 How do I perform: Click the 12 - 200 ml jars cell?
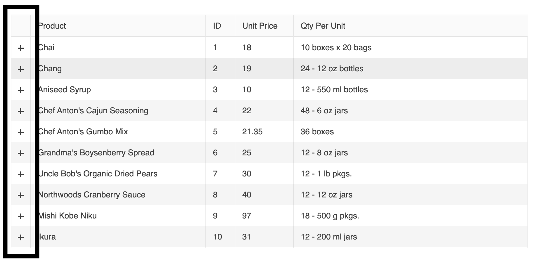(x=329, y=237)
